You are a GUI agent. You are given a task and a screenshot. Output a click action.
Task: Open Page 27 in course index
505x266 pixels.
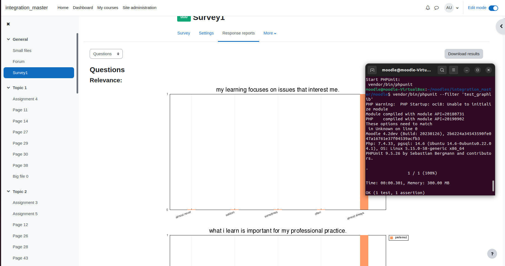pyautogui.click(x=20, y=132)
